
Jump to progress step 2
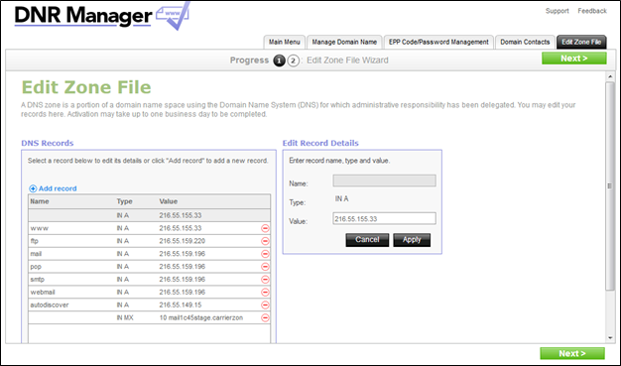coord(293,61)
